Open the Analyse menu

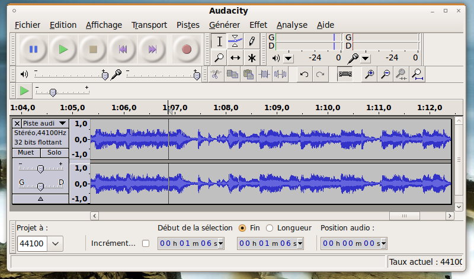click(292, 25)
